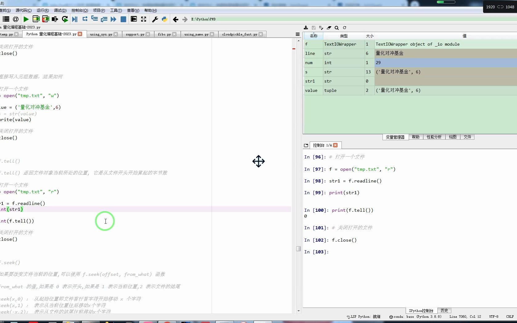The image size is (517, 323).
Task: Open the 源代码(C) menu
Action: [23, 10]
